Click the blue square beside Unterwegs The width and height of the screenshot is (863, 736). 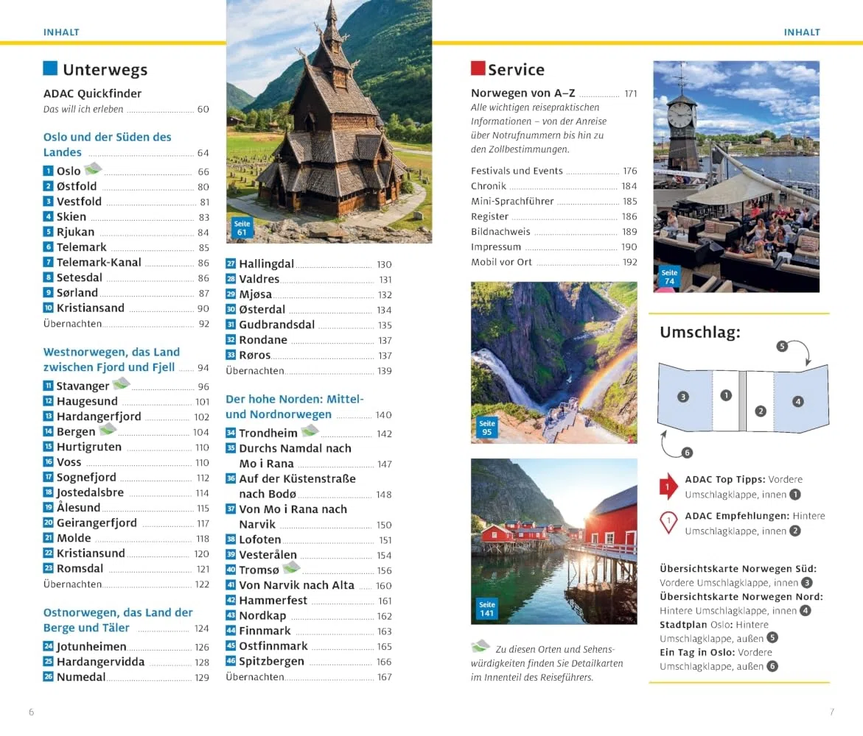50,68
